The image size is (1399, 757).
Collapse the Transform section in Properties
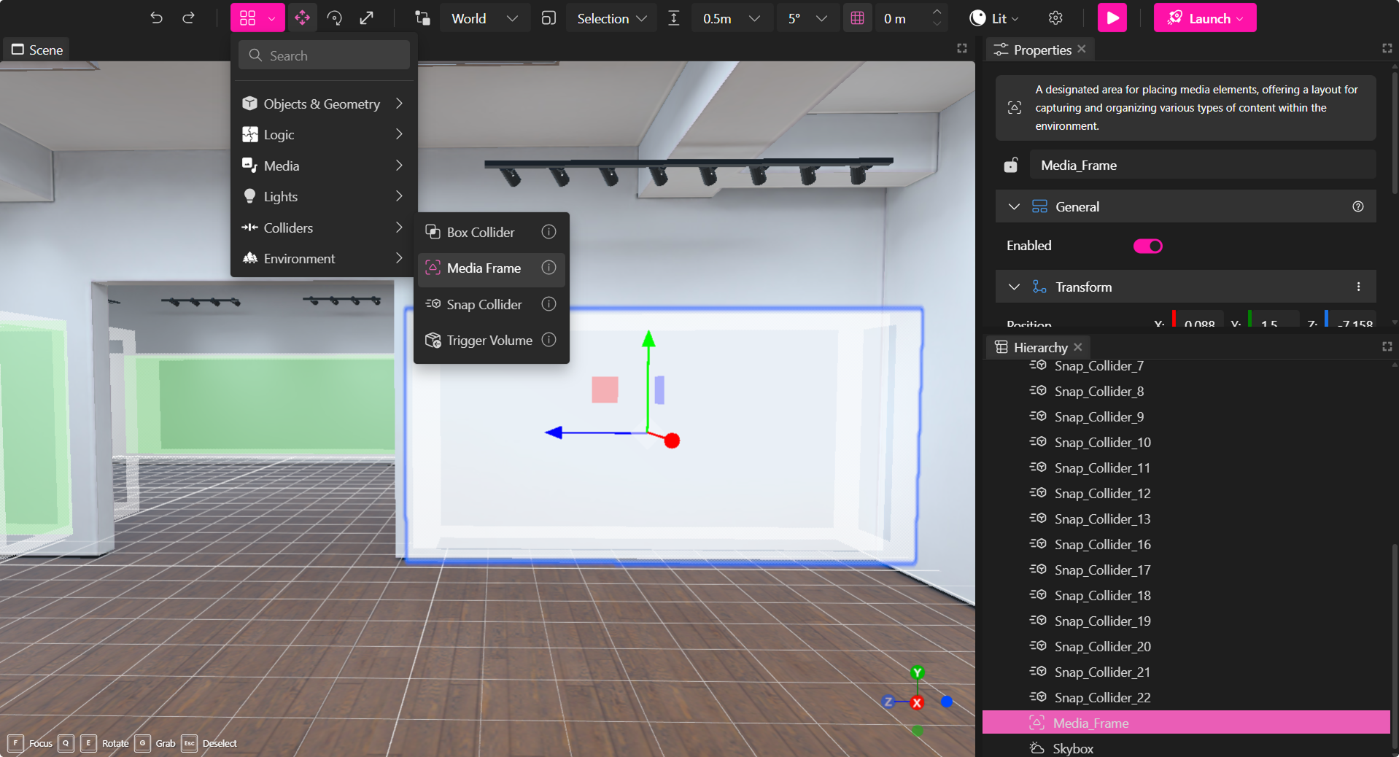1013,287
